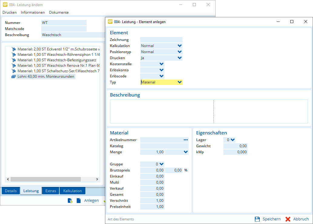Click into the Zeichnung input field

click(x=161, y=40)
